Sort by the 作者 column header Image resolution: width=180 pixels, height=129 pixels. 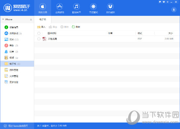(x=110, y=33)
